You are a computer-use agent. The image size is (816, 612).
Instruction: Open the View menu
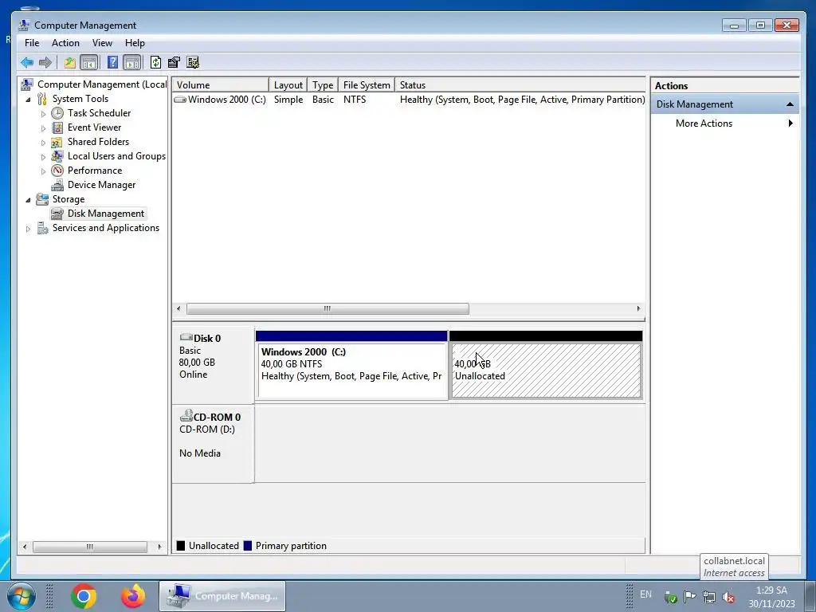pos(102,43)
